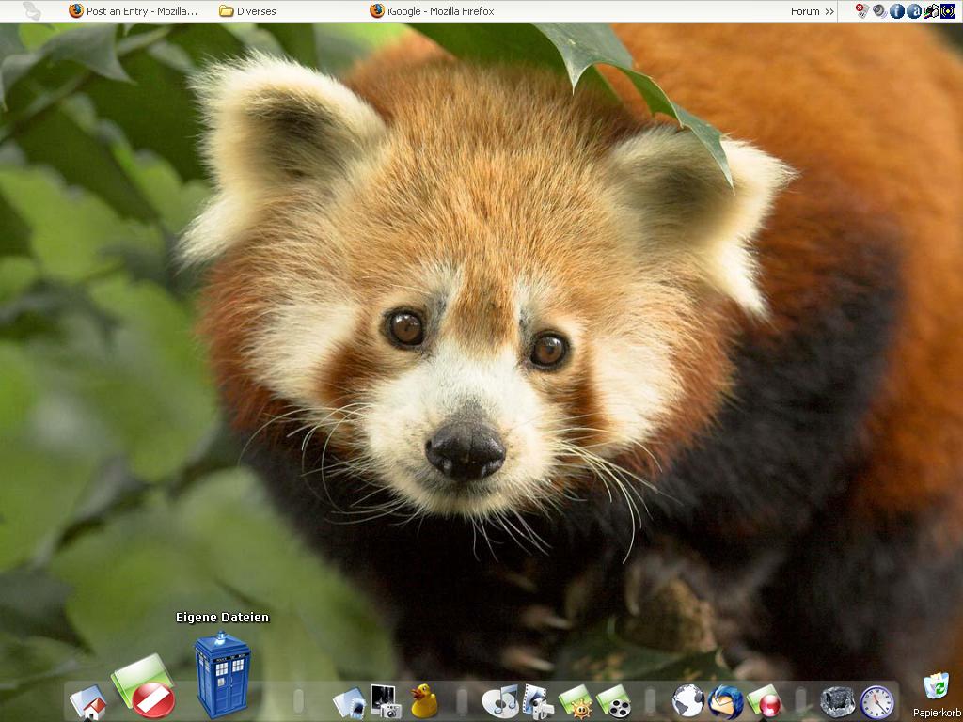
Task: Click the home house icon in dock
Action: click(88, 702)
